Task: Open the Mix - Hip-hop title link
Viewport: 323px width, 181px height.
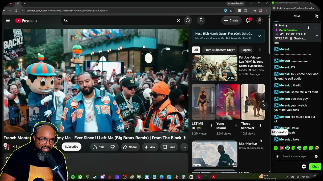Action: (x=248, y=144)
